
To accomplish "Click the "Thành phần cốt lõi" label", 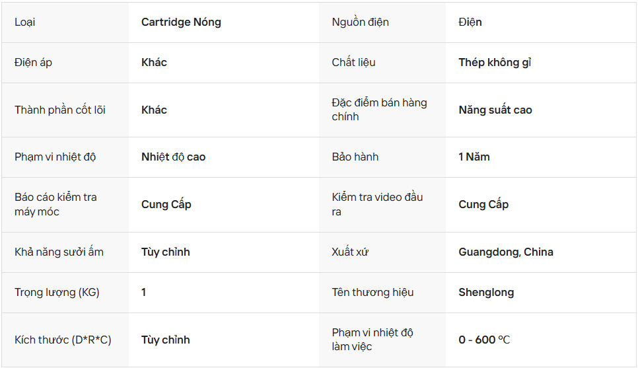I will [60, 110].
